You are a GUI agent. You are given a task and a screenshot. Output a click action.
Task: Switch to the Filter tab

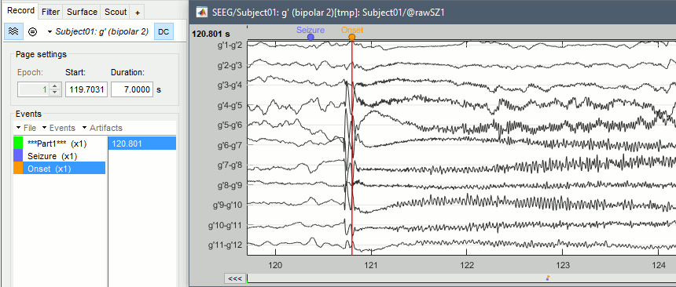tap(50, 12)
